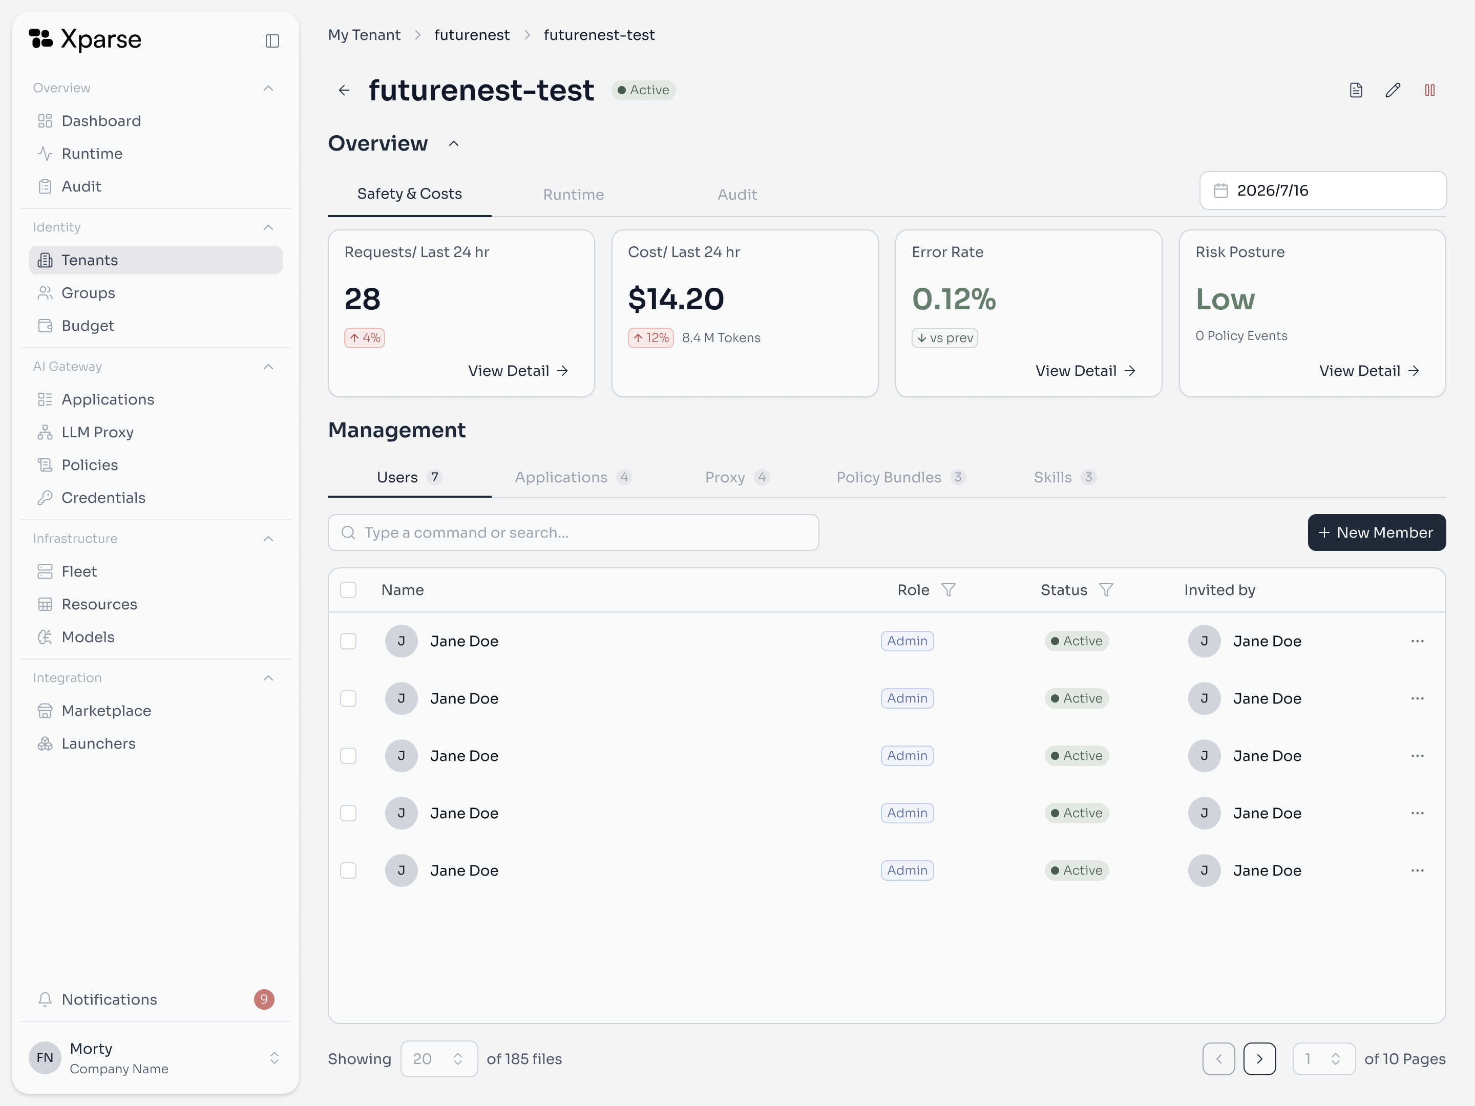Open the Morty account switcher

(155, 1058)
